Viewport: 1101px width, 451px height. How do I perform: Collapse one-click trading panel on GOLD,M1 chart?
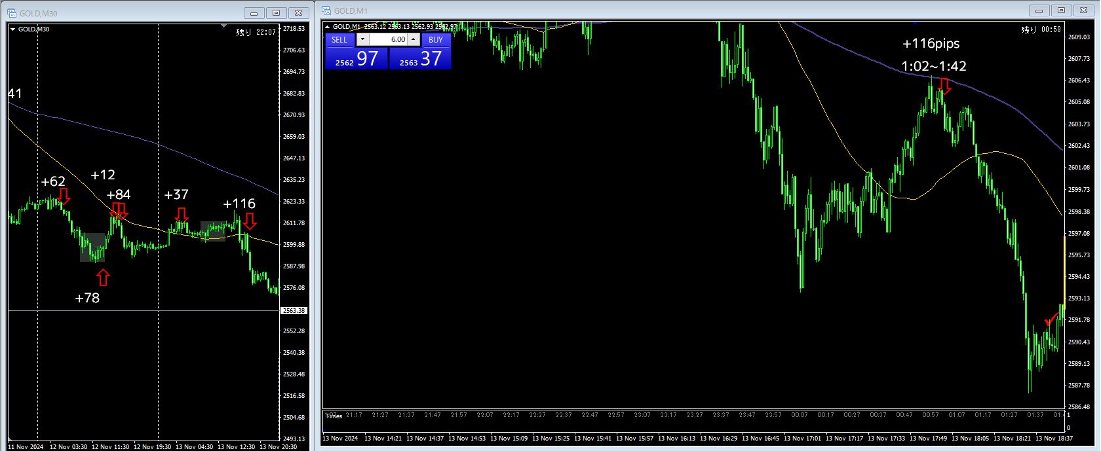327,26
